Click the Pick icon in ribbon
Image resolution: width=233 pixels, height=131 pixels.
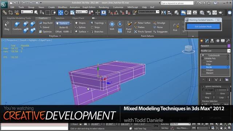click(175, 27)
